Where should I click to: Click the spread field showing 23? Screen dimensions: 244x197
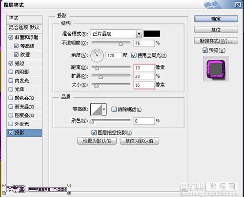coord(144,76)
